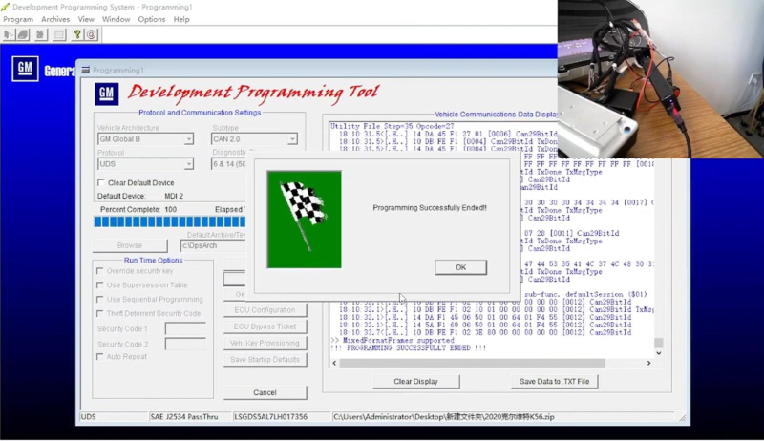This screenshot has height=441, width=764.
Task: Click 'Utility File Step=35 Opcode=27' log line
Action: [x=393, y=126]
